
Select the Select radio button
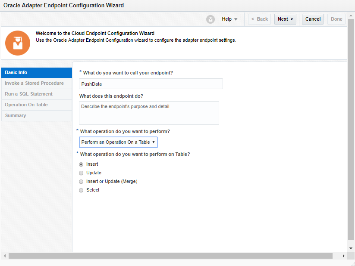pyautogui.click(x=81, y=190)
